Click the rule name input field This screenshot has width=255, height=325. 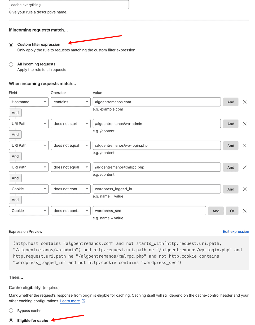[69, 5]
